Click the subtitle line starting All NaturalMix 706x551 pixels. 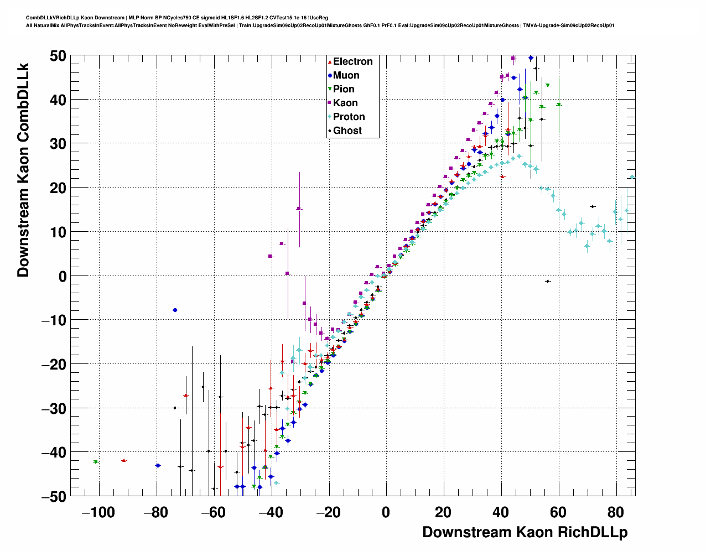point(320,25)
